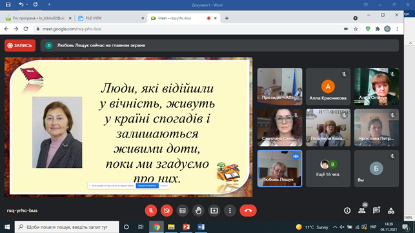Switch the УКР keyboard language
Viewport: 415px width, 233px height.
[373, 227]
